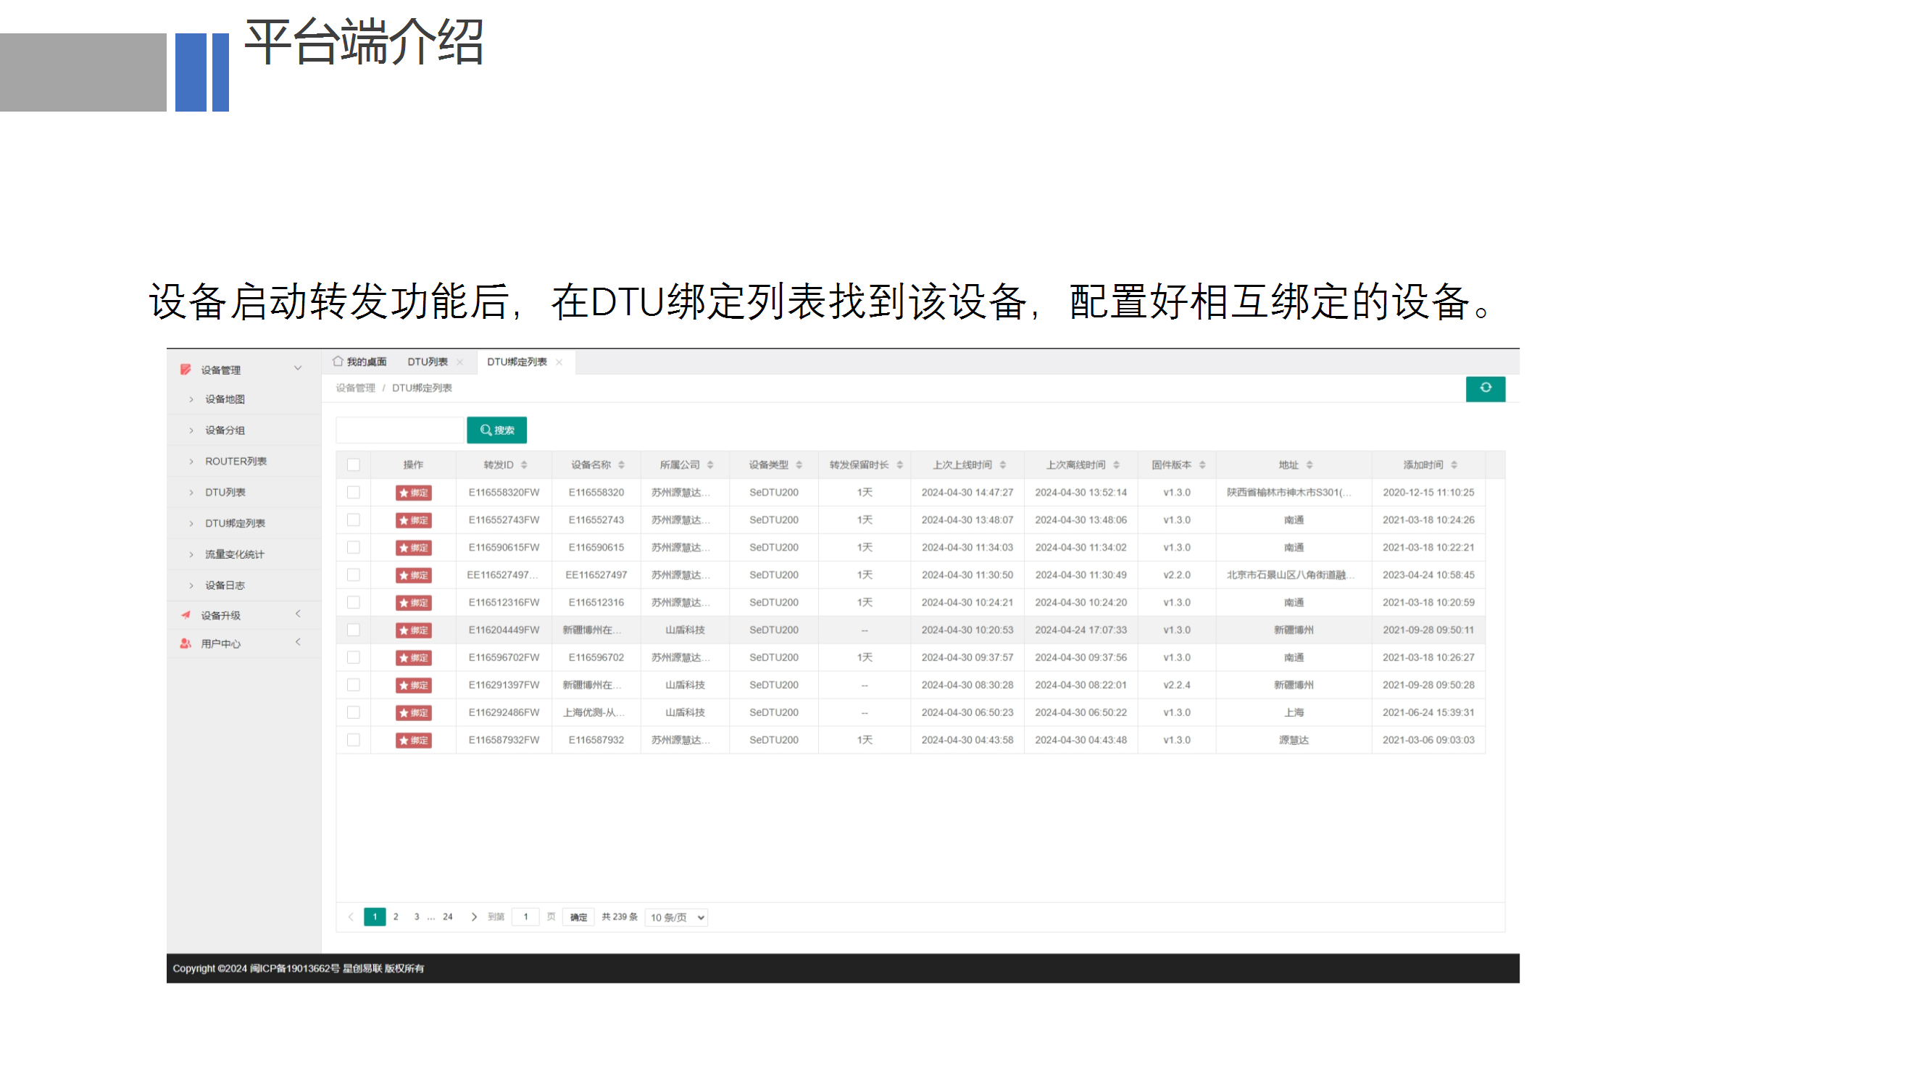Close the DTU列表 tab with X
This screenshot has width=1932, height=1087.
pyautogui.click(x=459, y=362)
